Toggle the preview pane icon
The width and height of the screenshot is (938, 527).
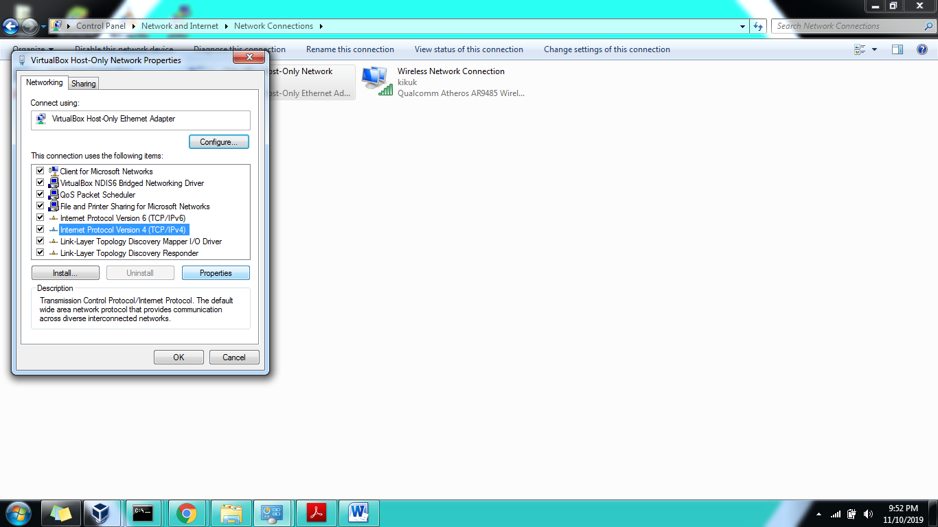point(897,49)
